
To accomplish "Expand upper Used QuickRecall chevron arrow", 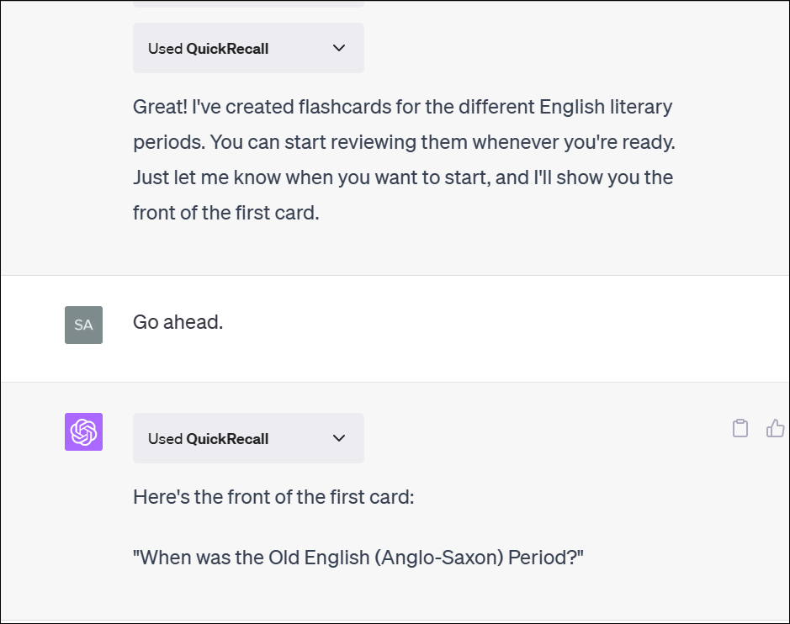I will (x=339, y=48).
